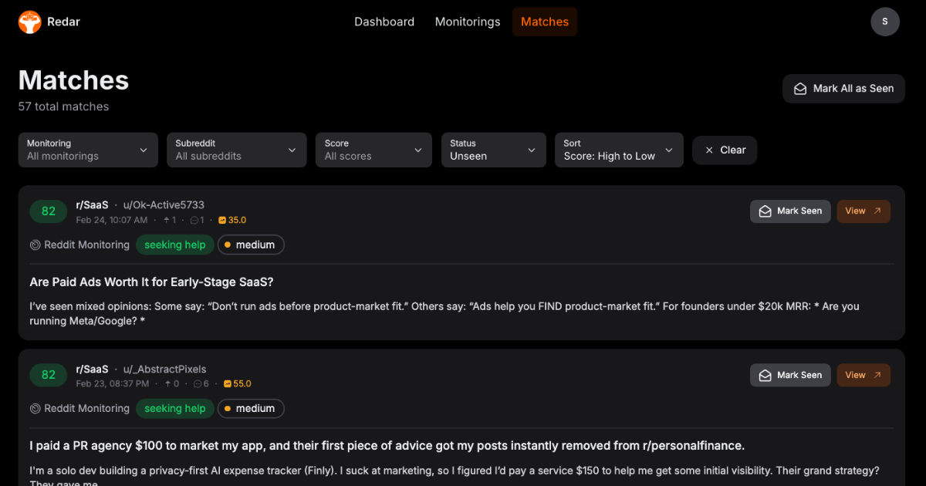Toggle seeking help tag on first match
Screen dimensions: 926x486
click(175, 245)
